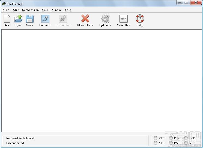This screenshot has height=148, width=203.
Task: Open the View menu
Action: coord(45,10)
